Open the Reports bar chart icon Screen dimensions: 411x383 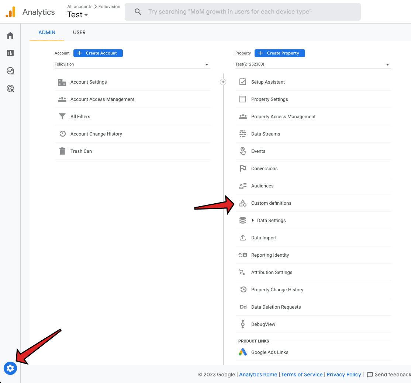pyautogui.click(x=10, y=53)
